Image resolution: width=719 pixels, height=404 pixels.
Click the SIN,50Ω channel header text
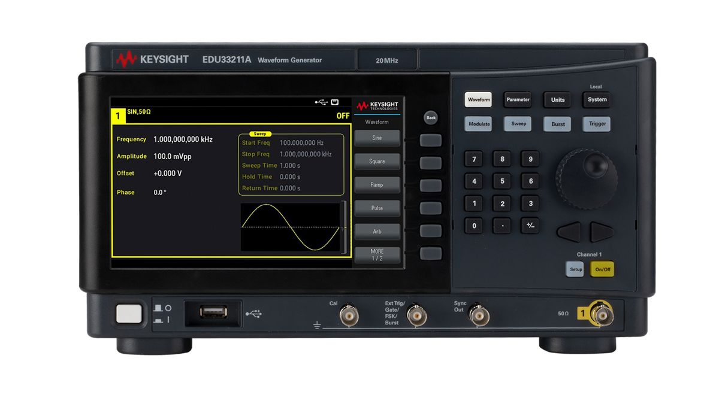(x=139, y=112)
